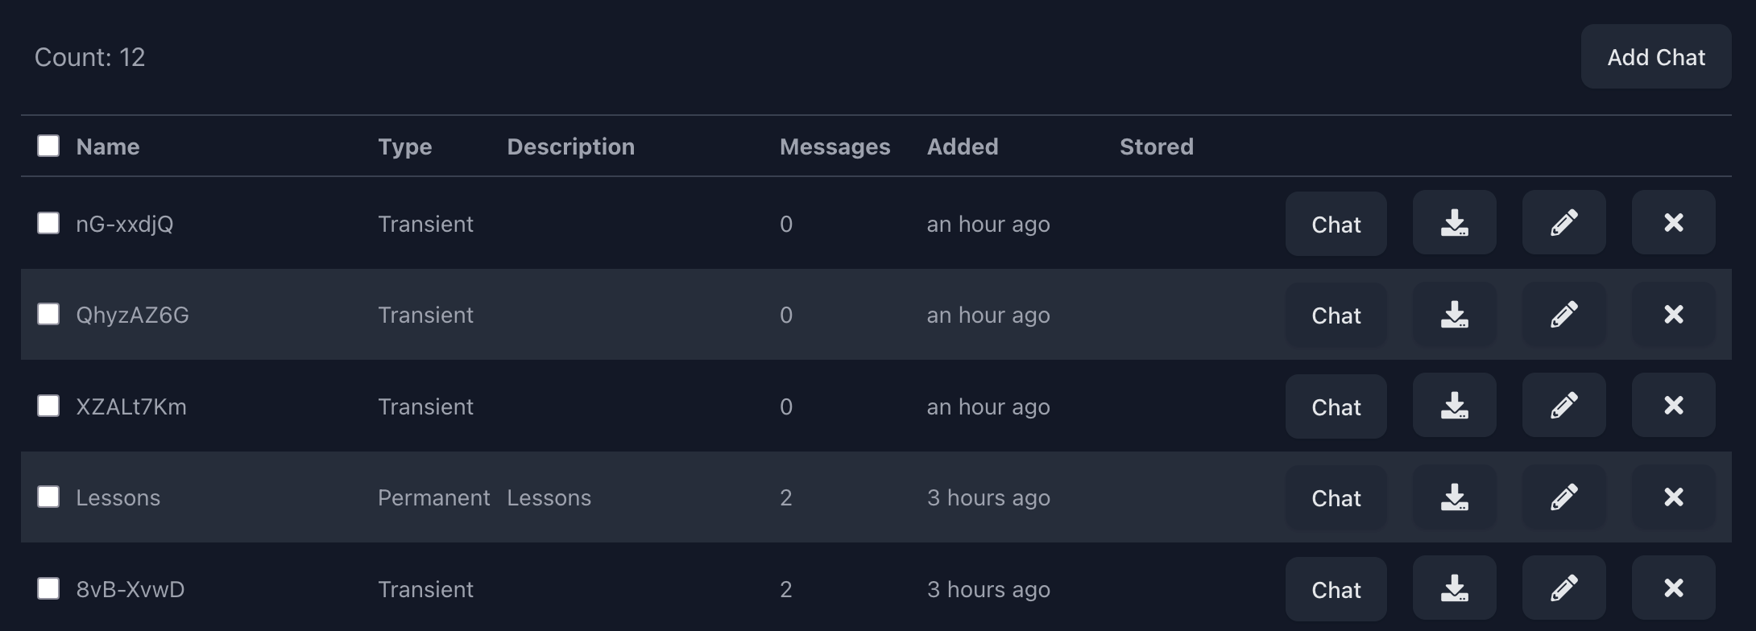Delete the nG-xxdjQ chat
Image resolution: width=1756 pixels, height=631 pixels.
pos(1673,223)
